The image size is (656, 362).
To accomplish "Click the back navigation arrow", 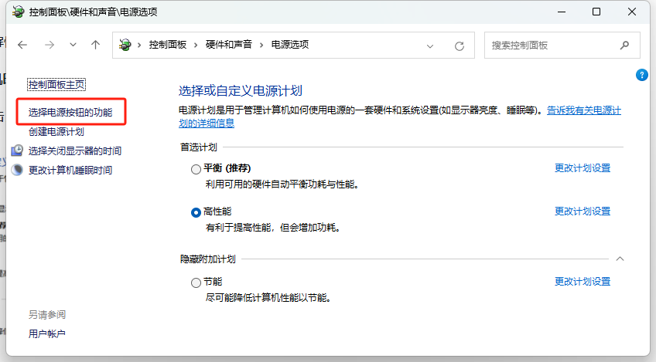I will [22, 46].
